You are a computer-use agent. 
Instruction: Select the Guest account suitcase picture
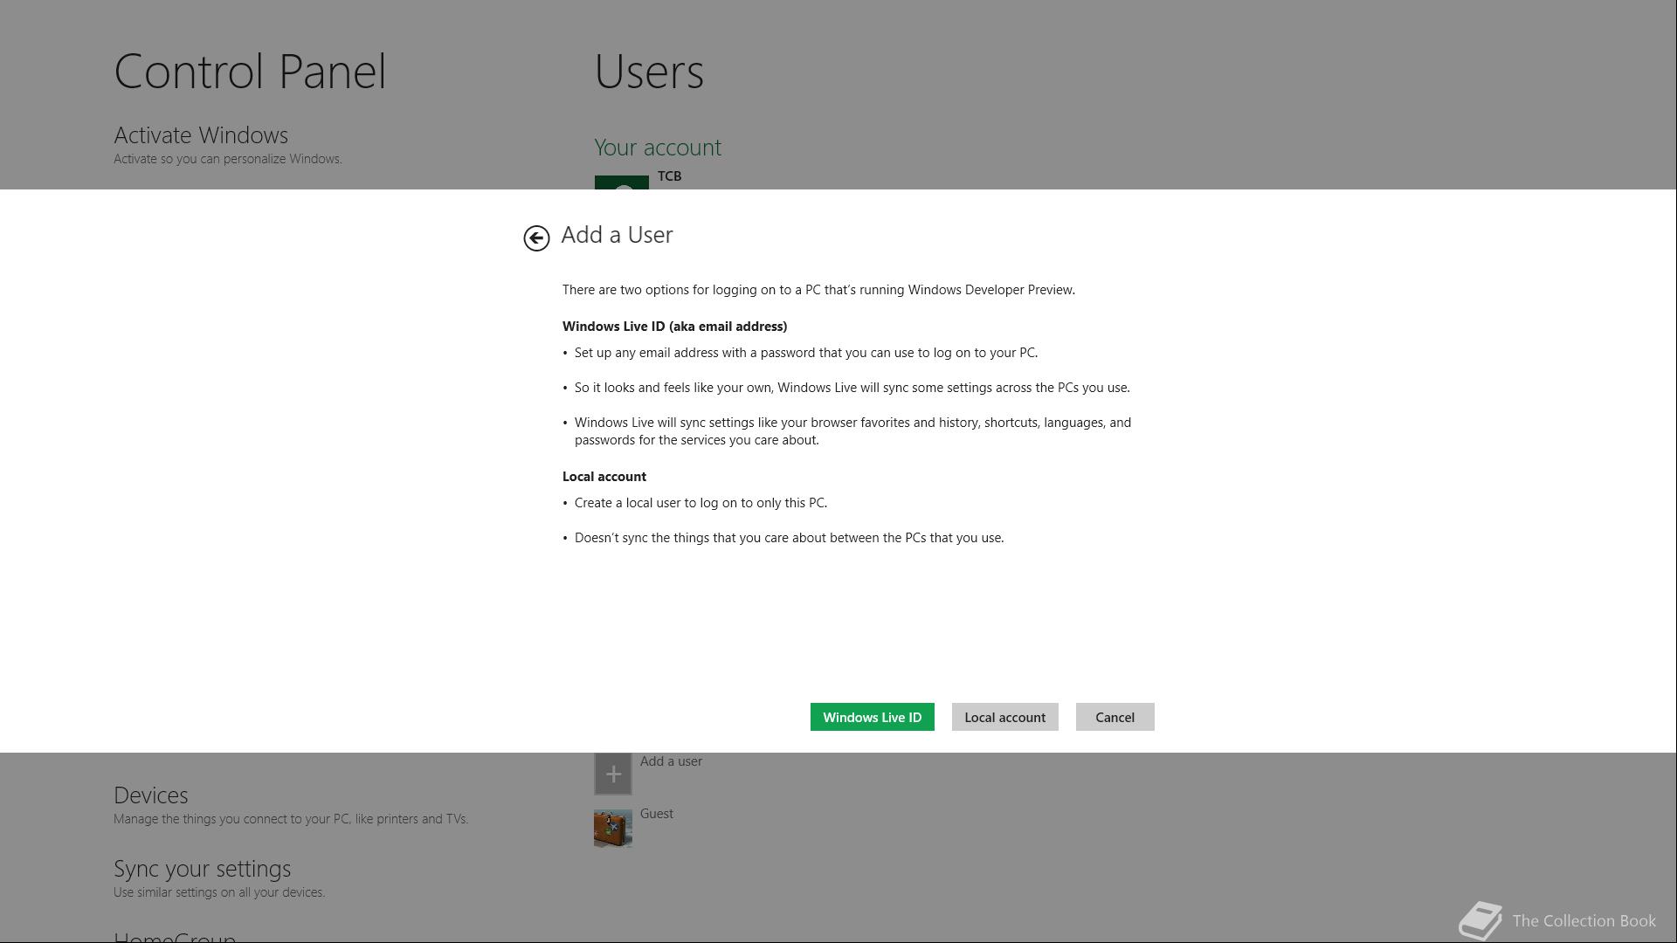click(x=613, y=828)
